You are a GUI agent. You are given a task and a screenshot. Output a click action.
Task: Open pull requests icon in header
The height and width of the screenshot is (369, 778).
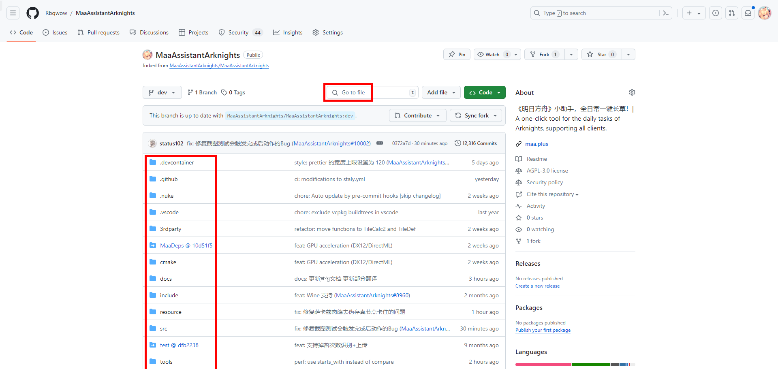732,13
